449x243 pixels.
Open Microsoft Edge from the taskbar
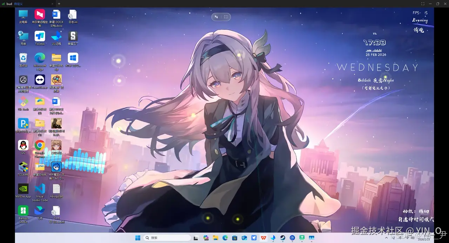(x=225, y=237)
